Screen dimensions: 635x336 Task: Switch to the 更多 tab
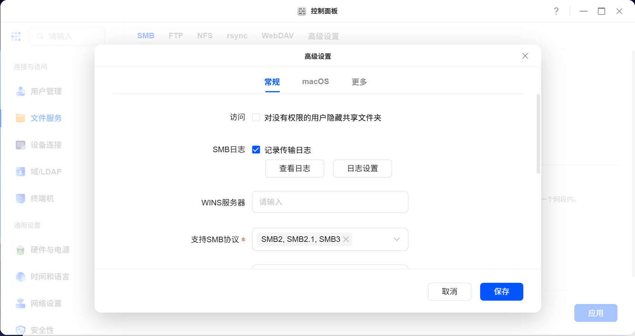359,82
